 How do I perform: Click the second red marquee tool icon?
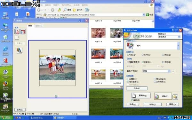(x=23, y=32)
